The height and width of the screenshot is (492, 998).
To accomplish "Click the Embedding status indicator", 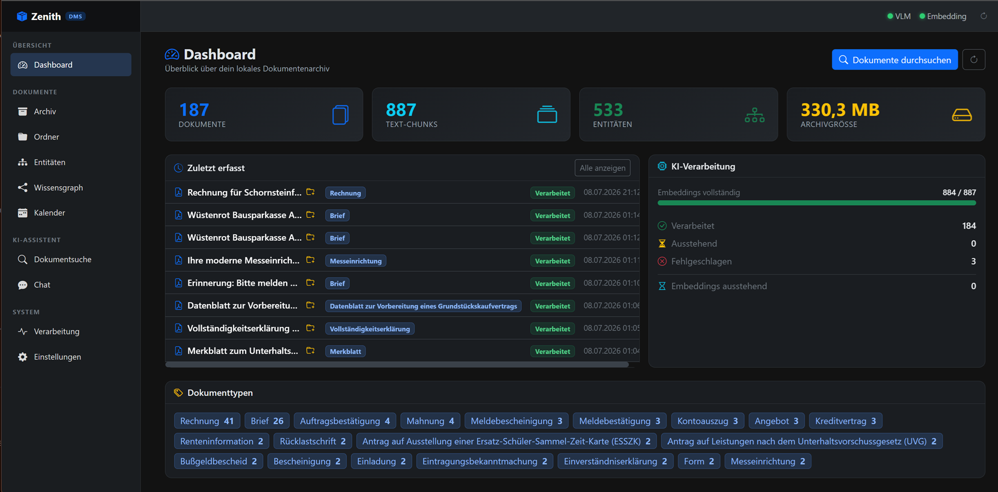I will [x=942, y=16].
